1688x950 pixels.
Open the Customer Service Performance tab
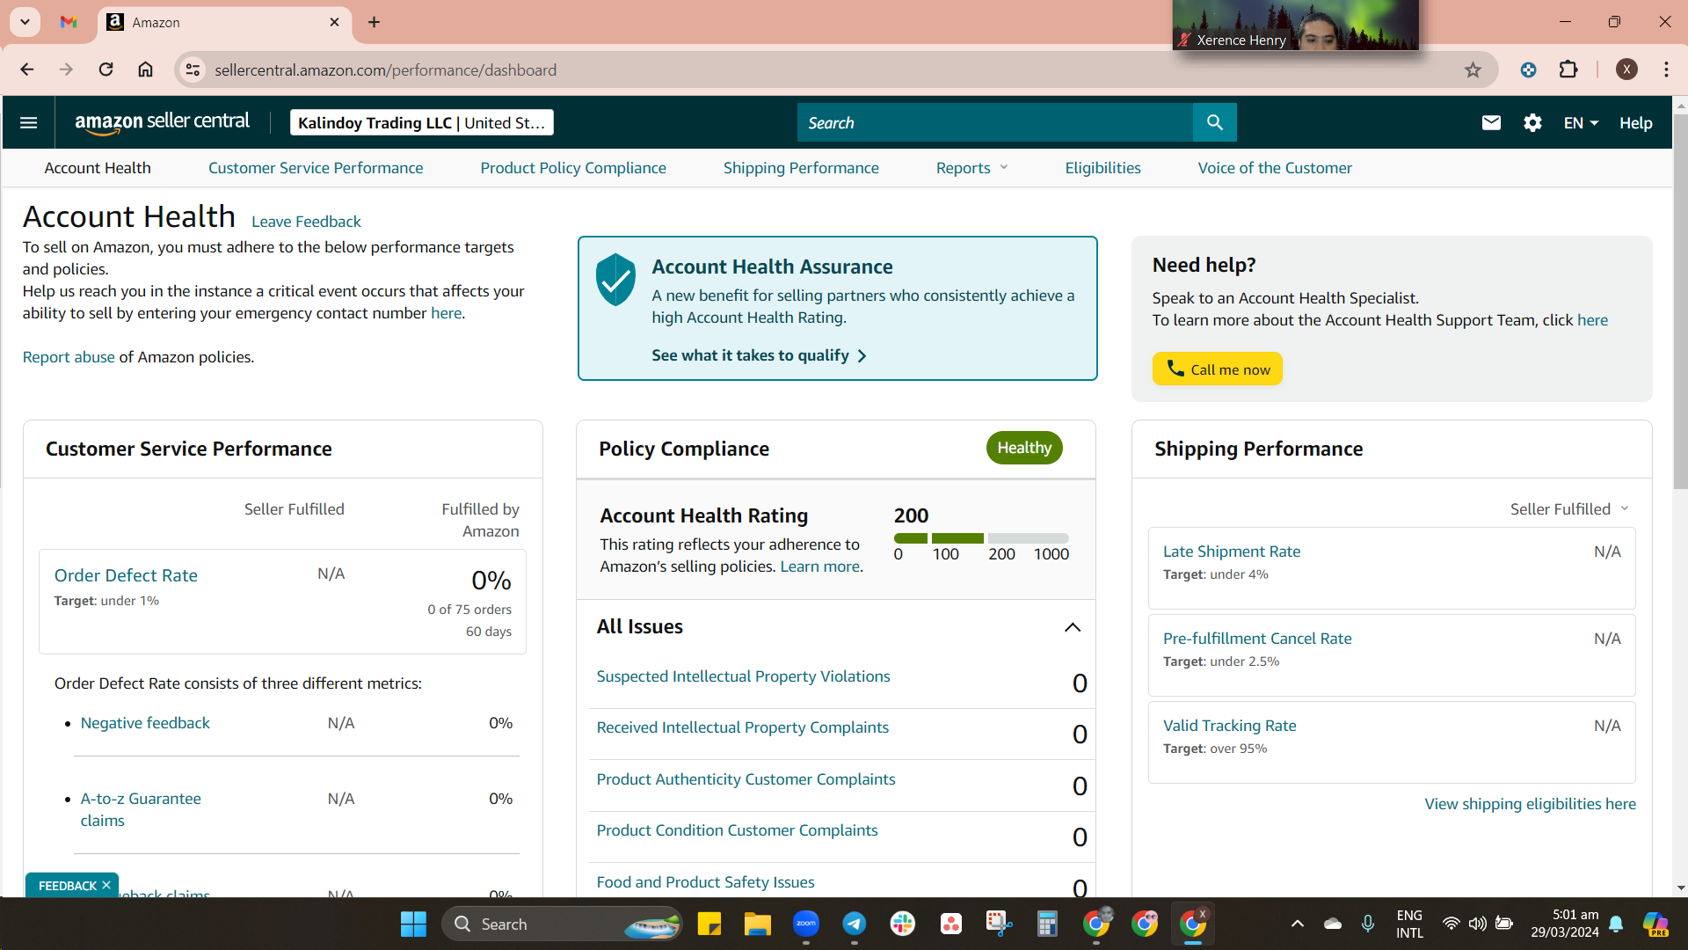(x=316, y=168)
